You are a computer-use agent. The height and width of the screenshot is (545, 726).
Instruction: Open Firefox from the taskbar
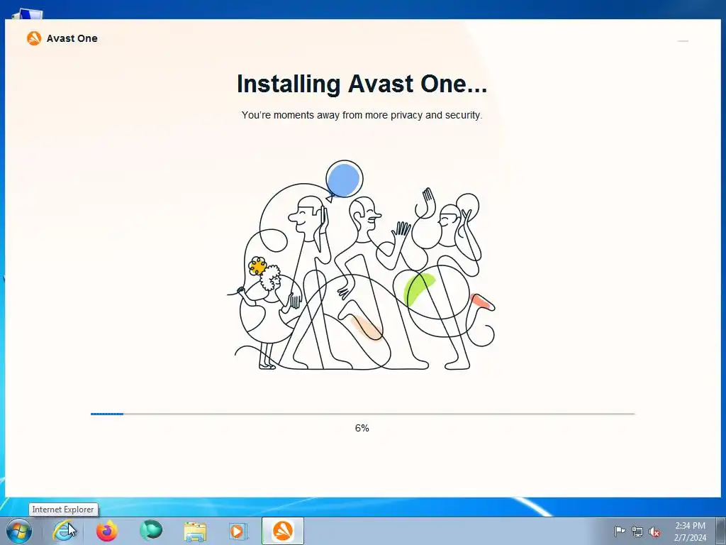coord(107,531)
